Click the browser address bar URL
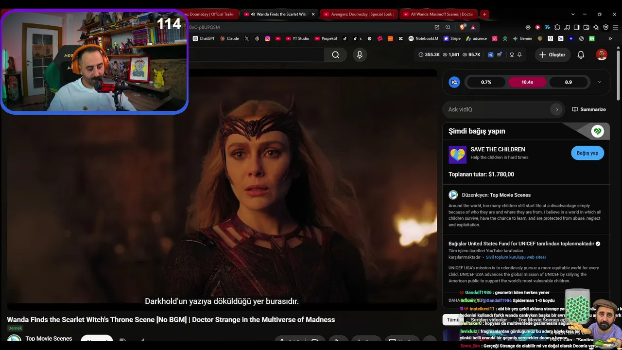 point(205,27)
